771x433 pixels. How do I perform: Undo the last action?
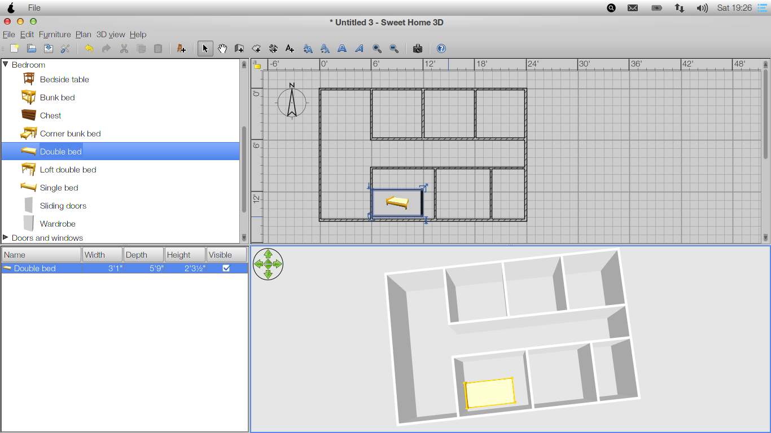coord(89,48)
